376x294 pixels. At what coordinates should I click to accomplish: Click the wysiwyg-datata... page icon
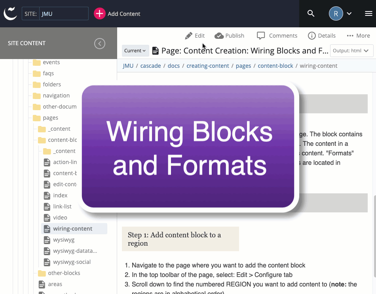click(x=47, y=251)
